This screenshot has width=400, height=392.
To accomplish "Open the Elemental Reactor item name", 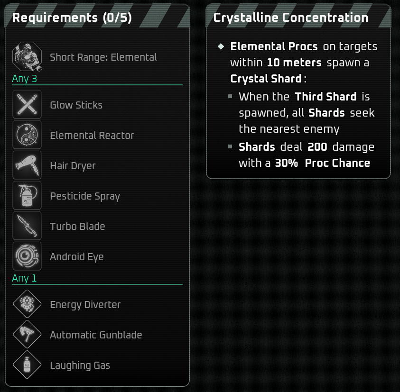I will [x=92, y=135].
